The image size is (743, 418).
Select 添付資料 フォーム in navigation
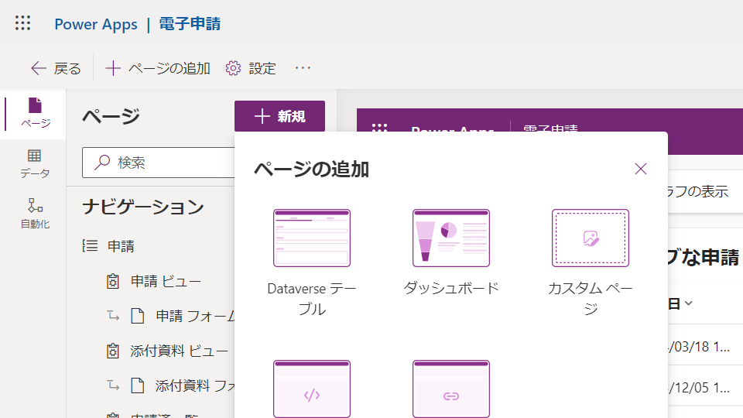coord(195,385)
